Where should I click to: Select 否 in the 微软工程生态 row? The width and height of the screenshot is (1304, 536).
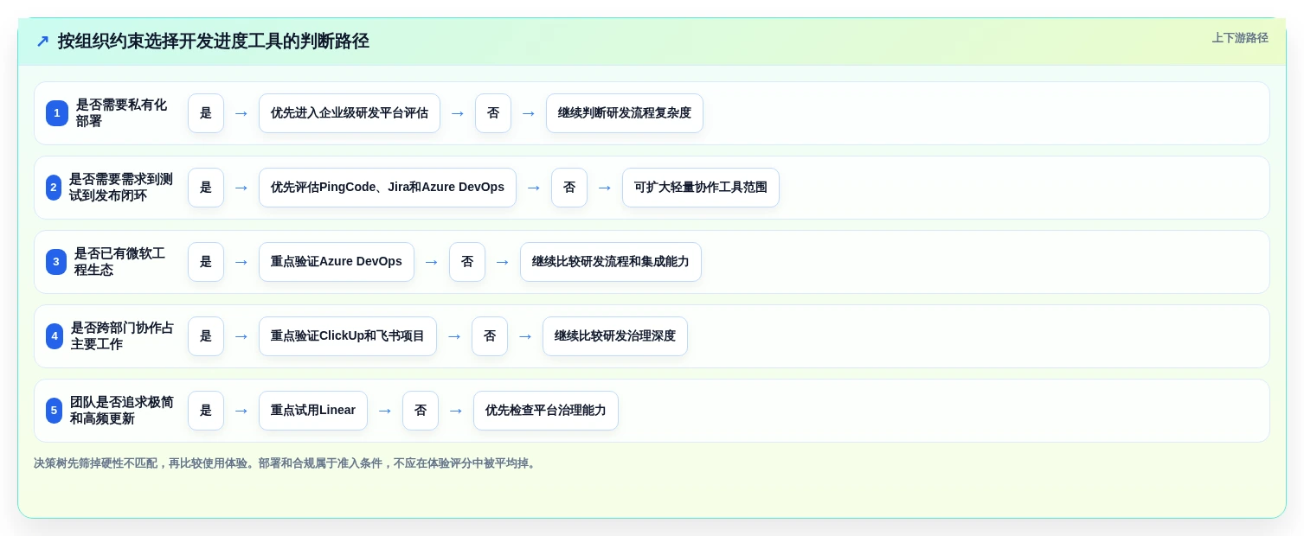click(467, 262)
